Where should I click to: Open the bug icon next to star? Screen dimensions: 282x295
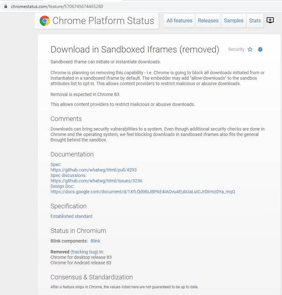point(260,49)
